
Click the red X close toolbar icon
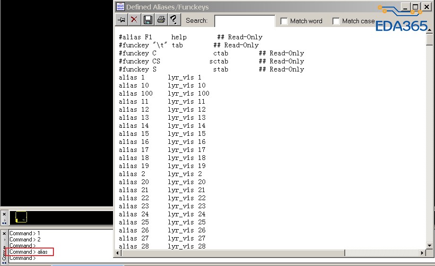[134, 20]
